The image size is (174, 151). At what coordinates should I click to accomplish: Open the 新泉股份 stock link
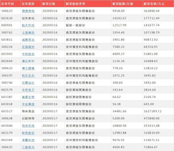coord(28,133)
